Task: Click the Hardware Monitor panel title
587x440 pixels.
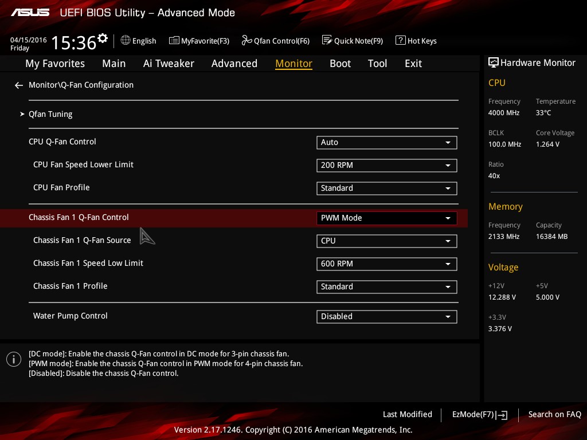Action: 538,63
